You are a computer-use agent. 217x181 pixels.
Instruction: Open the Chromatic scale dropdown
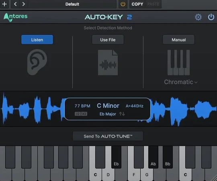180,82
